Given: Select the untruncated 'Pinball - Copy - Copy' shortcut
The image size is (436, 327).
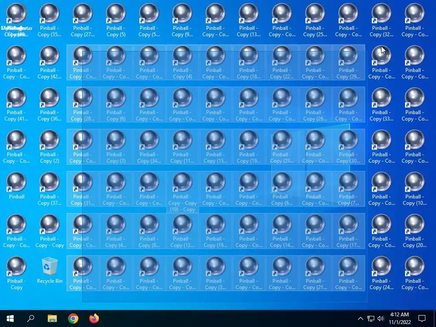Looking at the screenshot, I should pyautogui.click(x=49, y=231).
